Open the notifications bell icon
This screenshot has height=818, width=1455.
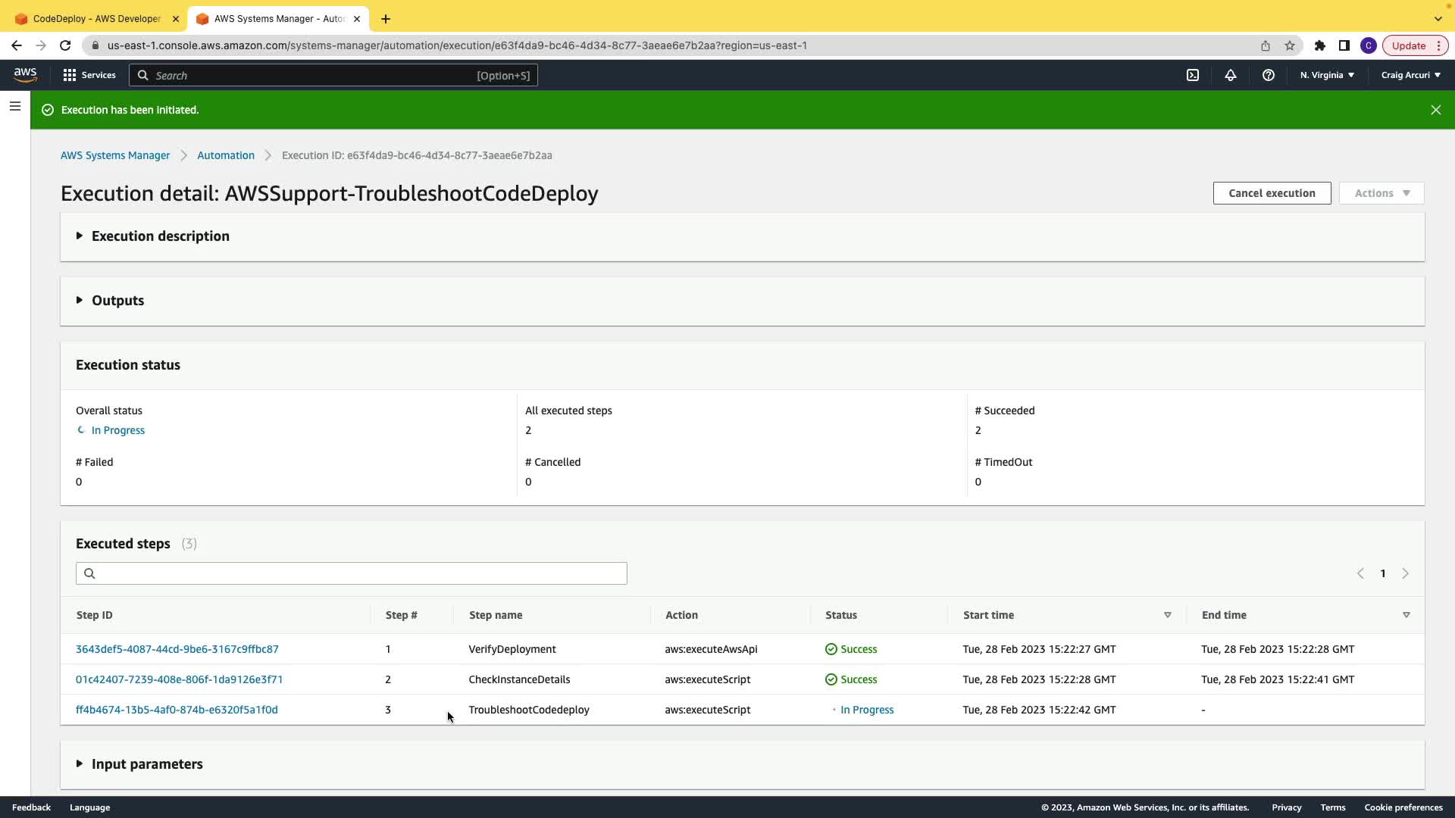tap(1231, 75)
